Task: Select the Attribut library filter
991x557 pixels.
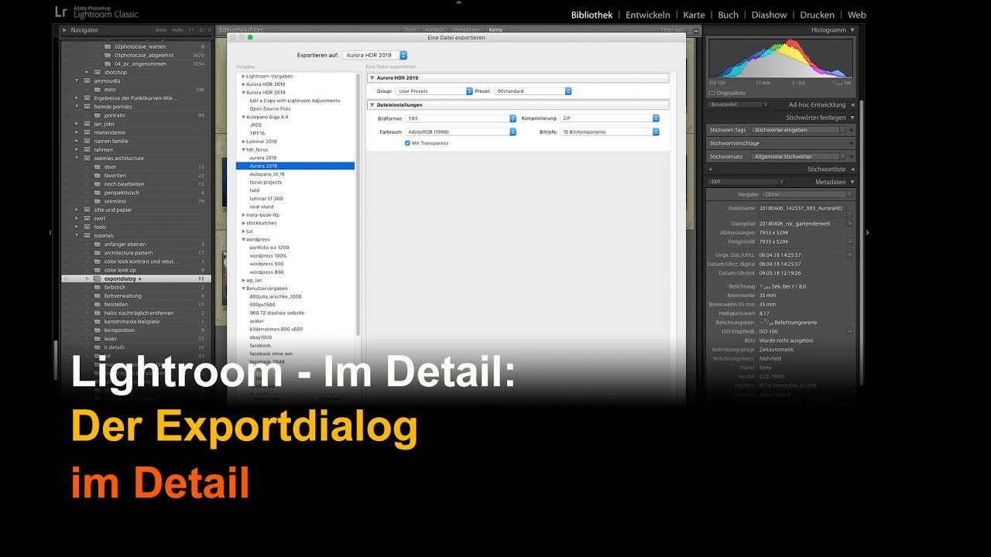Action: click(434, 30)
